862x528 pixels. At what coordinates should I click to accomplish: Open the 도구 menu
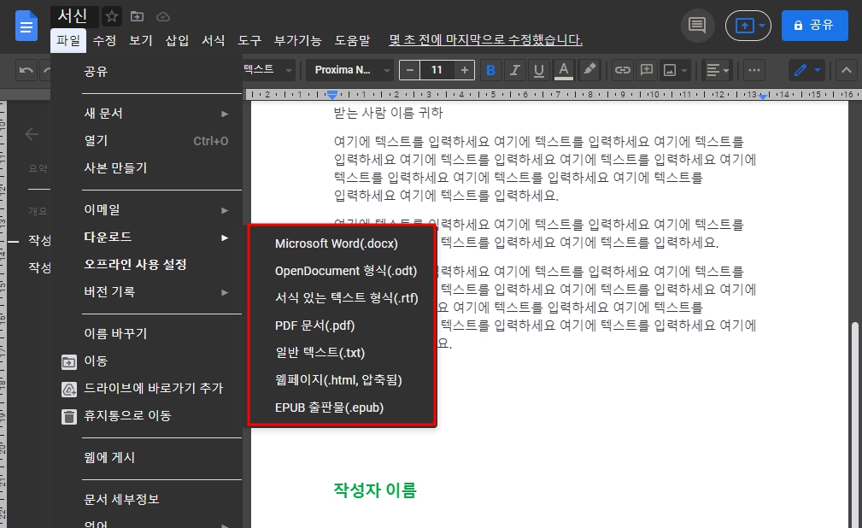pos(248,39)
